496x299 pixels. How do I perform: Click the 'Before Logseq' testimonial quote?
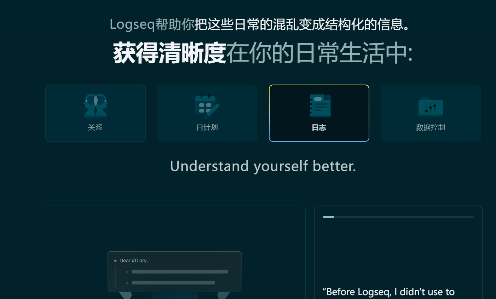tap(388, 292)
